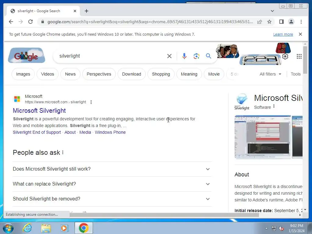Dismiss the Windows 7 update notice

coord(300,34)
